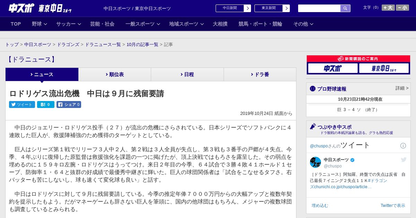The image size is (416, 218).
Task: Click the arrow next to 東京新聞
Action: (286, 8)
